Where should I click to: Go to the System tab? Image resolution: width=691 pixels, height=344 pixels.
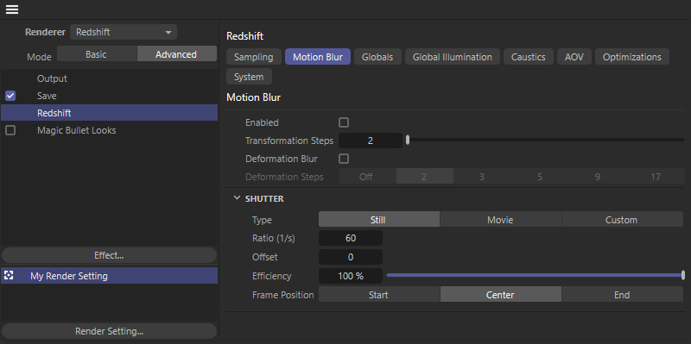click(x=249, y=77)
